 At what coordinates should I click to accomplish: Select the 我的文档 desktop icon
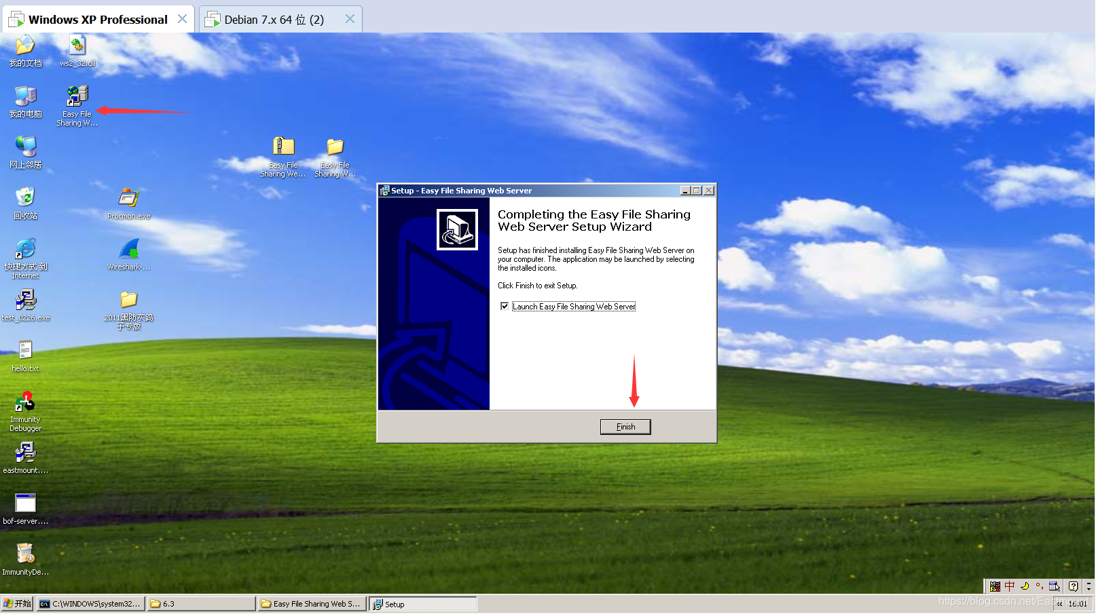25,51
